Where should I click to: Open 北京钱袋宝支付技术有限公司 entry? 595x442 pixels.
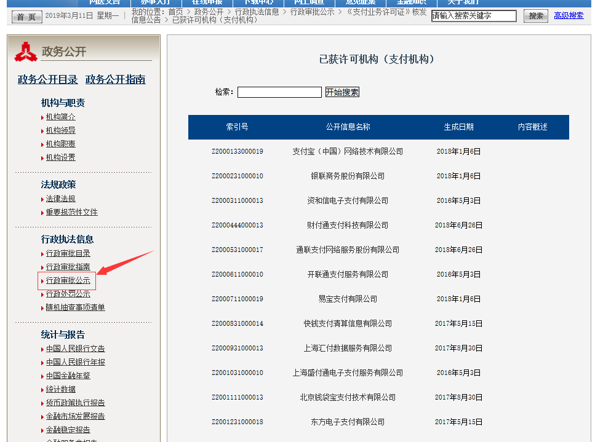[x=348, y=398]
